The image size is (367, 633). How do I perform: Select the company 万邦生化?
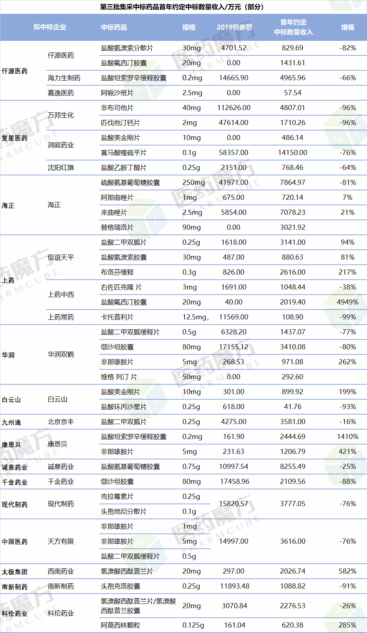click(x=61, y=115)
